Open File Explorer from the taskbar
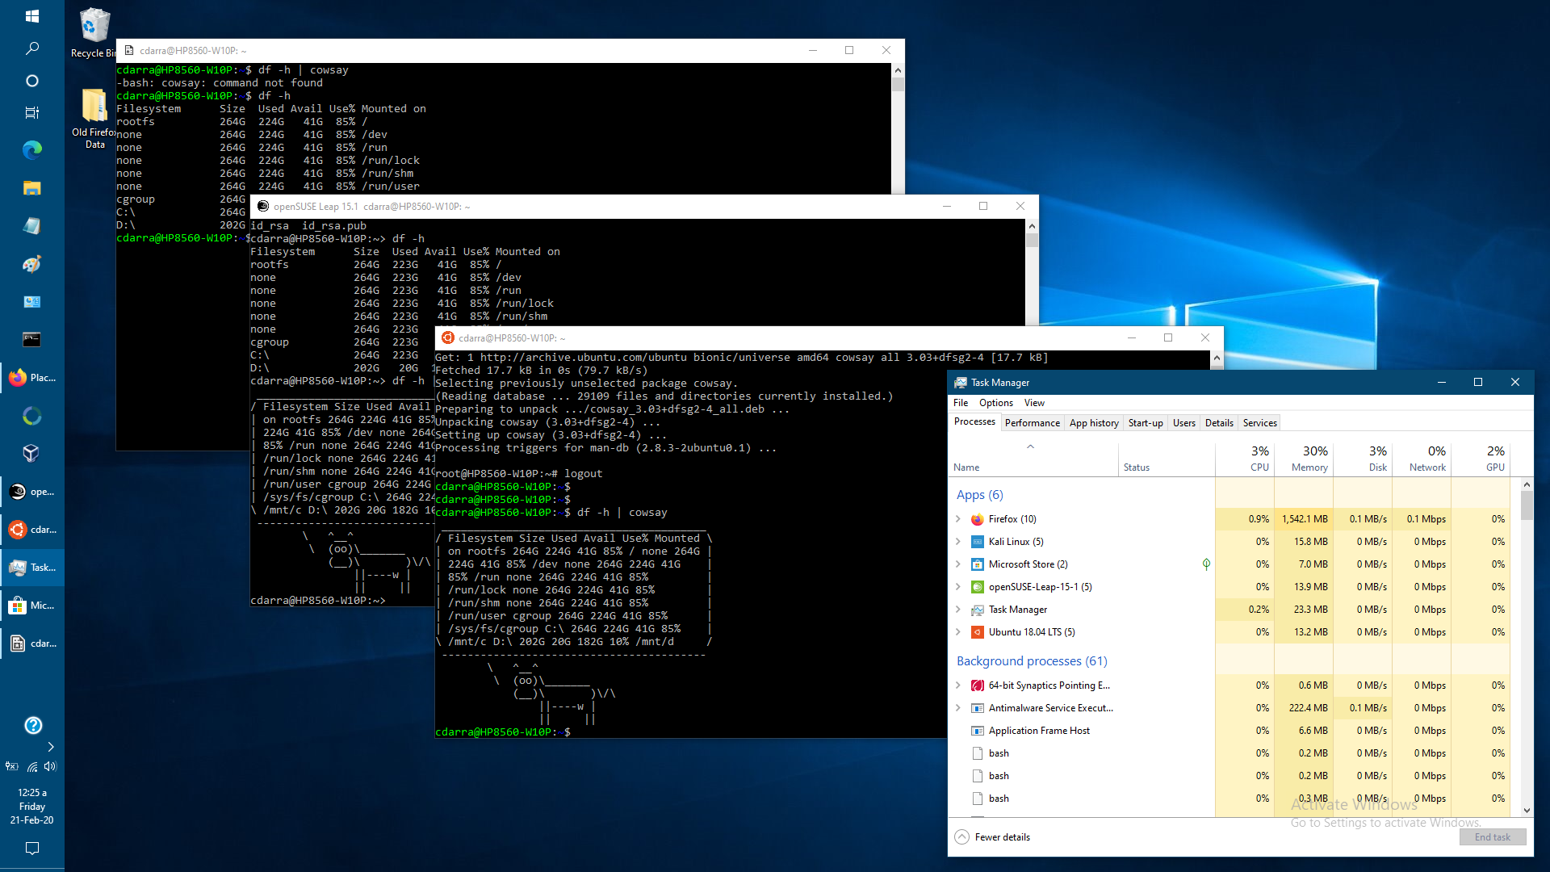1550x872 pixels. (x=31, y=188)
